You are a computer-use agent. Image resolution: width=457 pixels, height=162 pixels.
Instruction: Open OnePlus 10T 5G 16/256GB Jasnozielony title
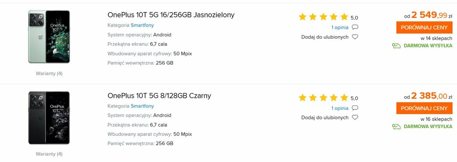(x=171, y=15)
